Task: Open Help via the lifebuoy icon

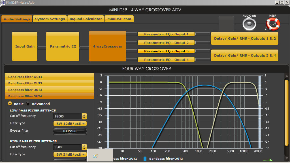Action: (x=273, y=24)
